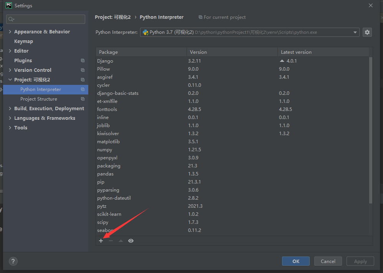Screen dimensions: 383x273
Task: Click the Cancel button
Action: (x=328, y=261)
